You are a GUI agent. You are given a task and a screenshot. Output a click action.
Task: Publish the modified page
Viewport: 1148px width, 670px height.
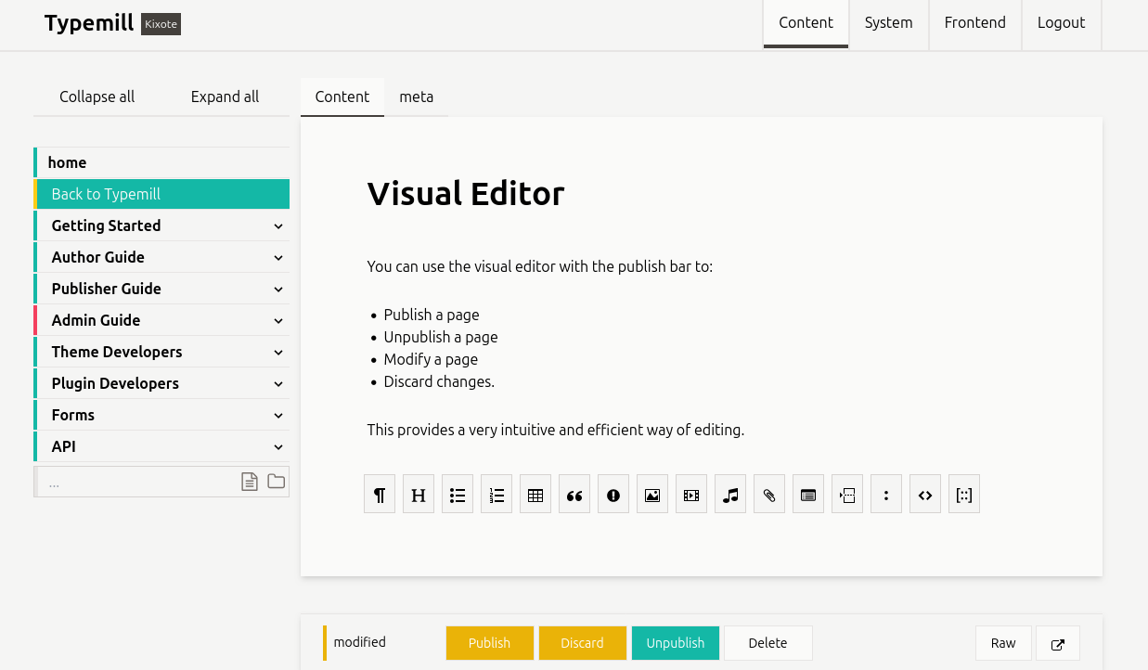point(489,643)
